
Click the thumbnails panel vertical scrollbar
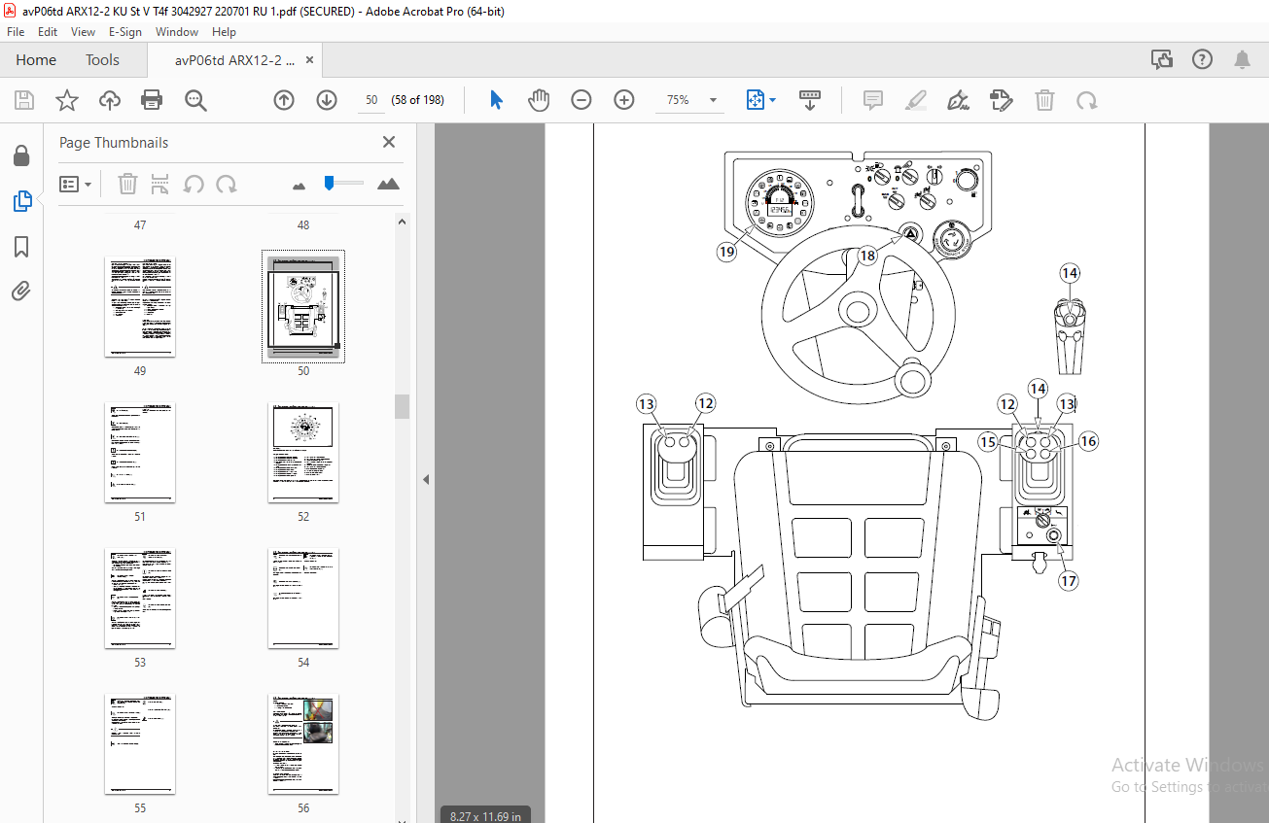point(402,406)
